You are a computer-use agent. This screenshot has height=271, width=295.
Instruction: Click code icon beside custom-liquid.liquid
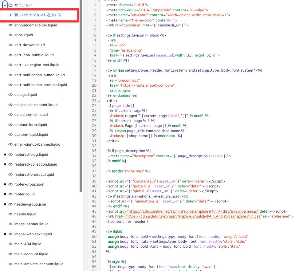tap(10, 135)
